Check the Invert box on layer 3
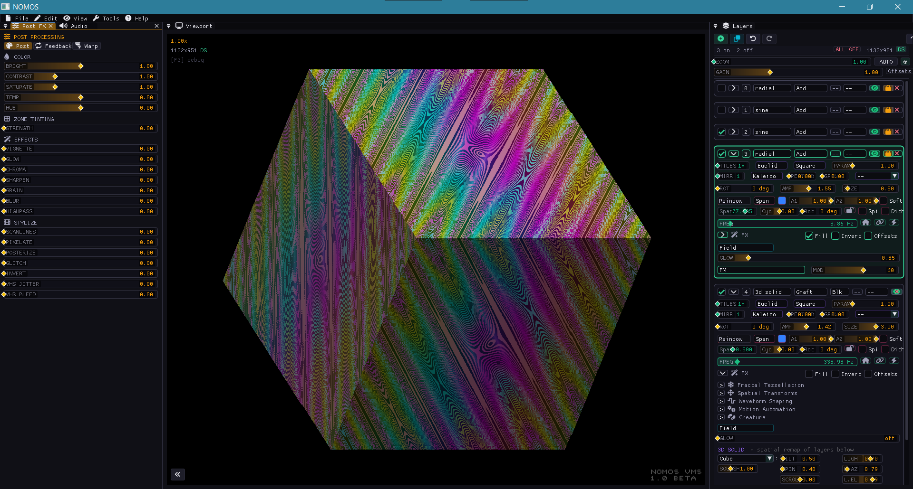913x489 pixels. coord(835,236)
